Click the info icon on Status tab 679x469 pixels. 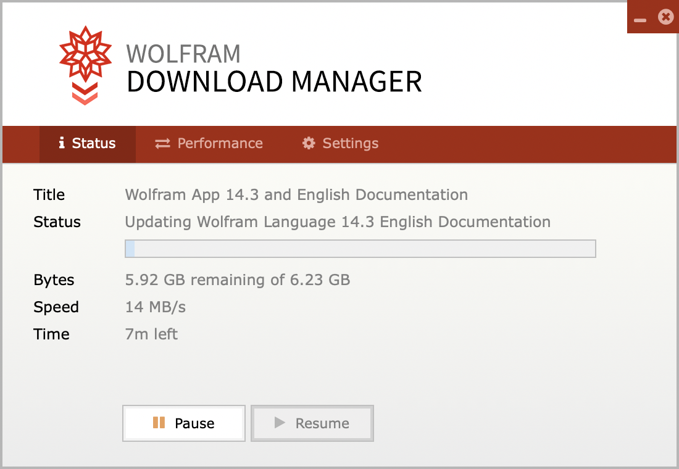62,143
